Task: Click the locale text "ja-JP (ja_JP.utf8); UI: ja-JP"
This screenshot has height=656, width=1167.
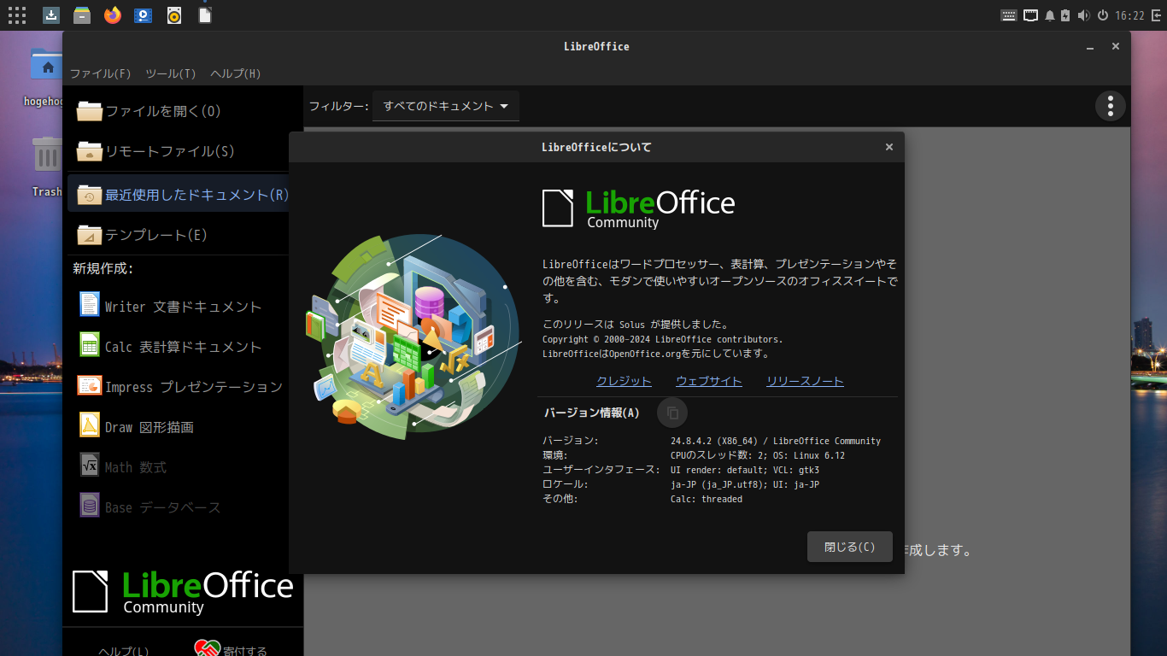Action: point(745,484)
